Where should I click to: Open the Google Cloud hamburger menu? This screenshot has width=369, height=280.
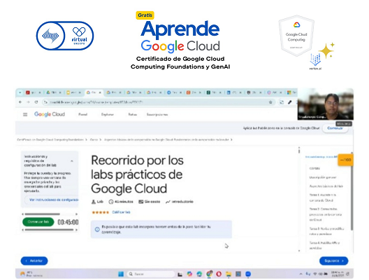click(25, 115)
